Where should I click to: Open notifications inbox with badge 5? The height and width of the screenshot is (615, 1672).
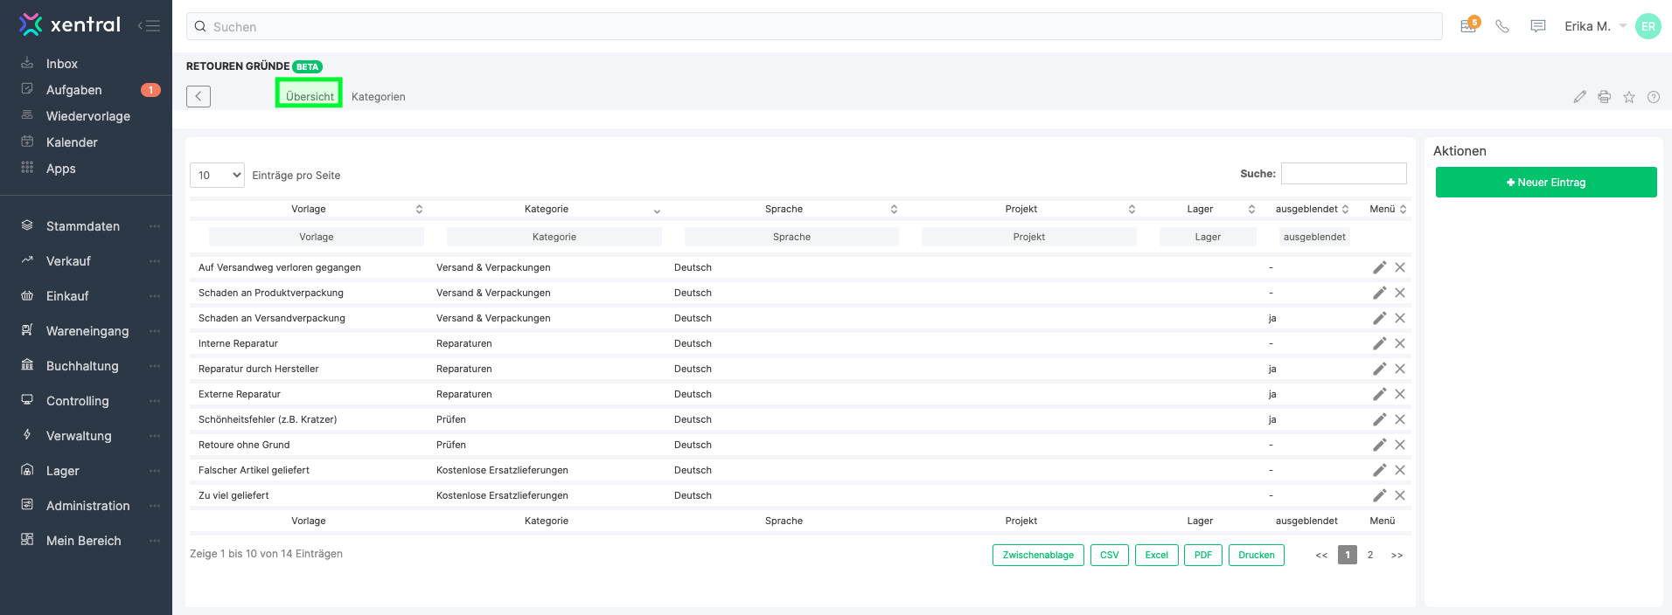click(x=1468, y=26)
